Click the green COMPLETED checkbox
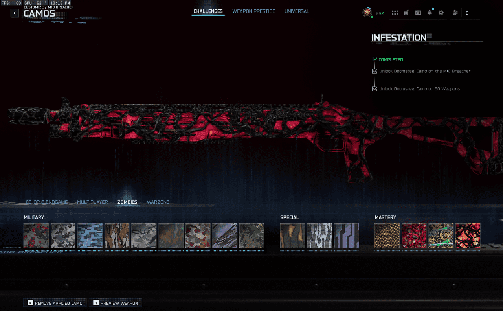Image resolution: width=503 pixels, height=311 pixels. tap(375, 59)
